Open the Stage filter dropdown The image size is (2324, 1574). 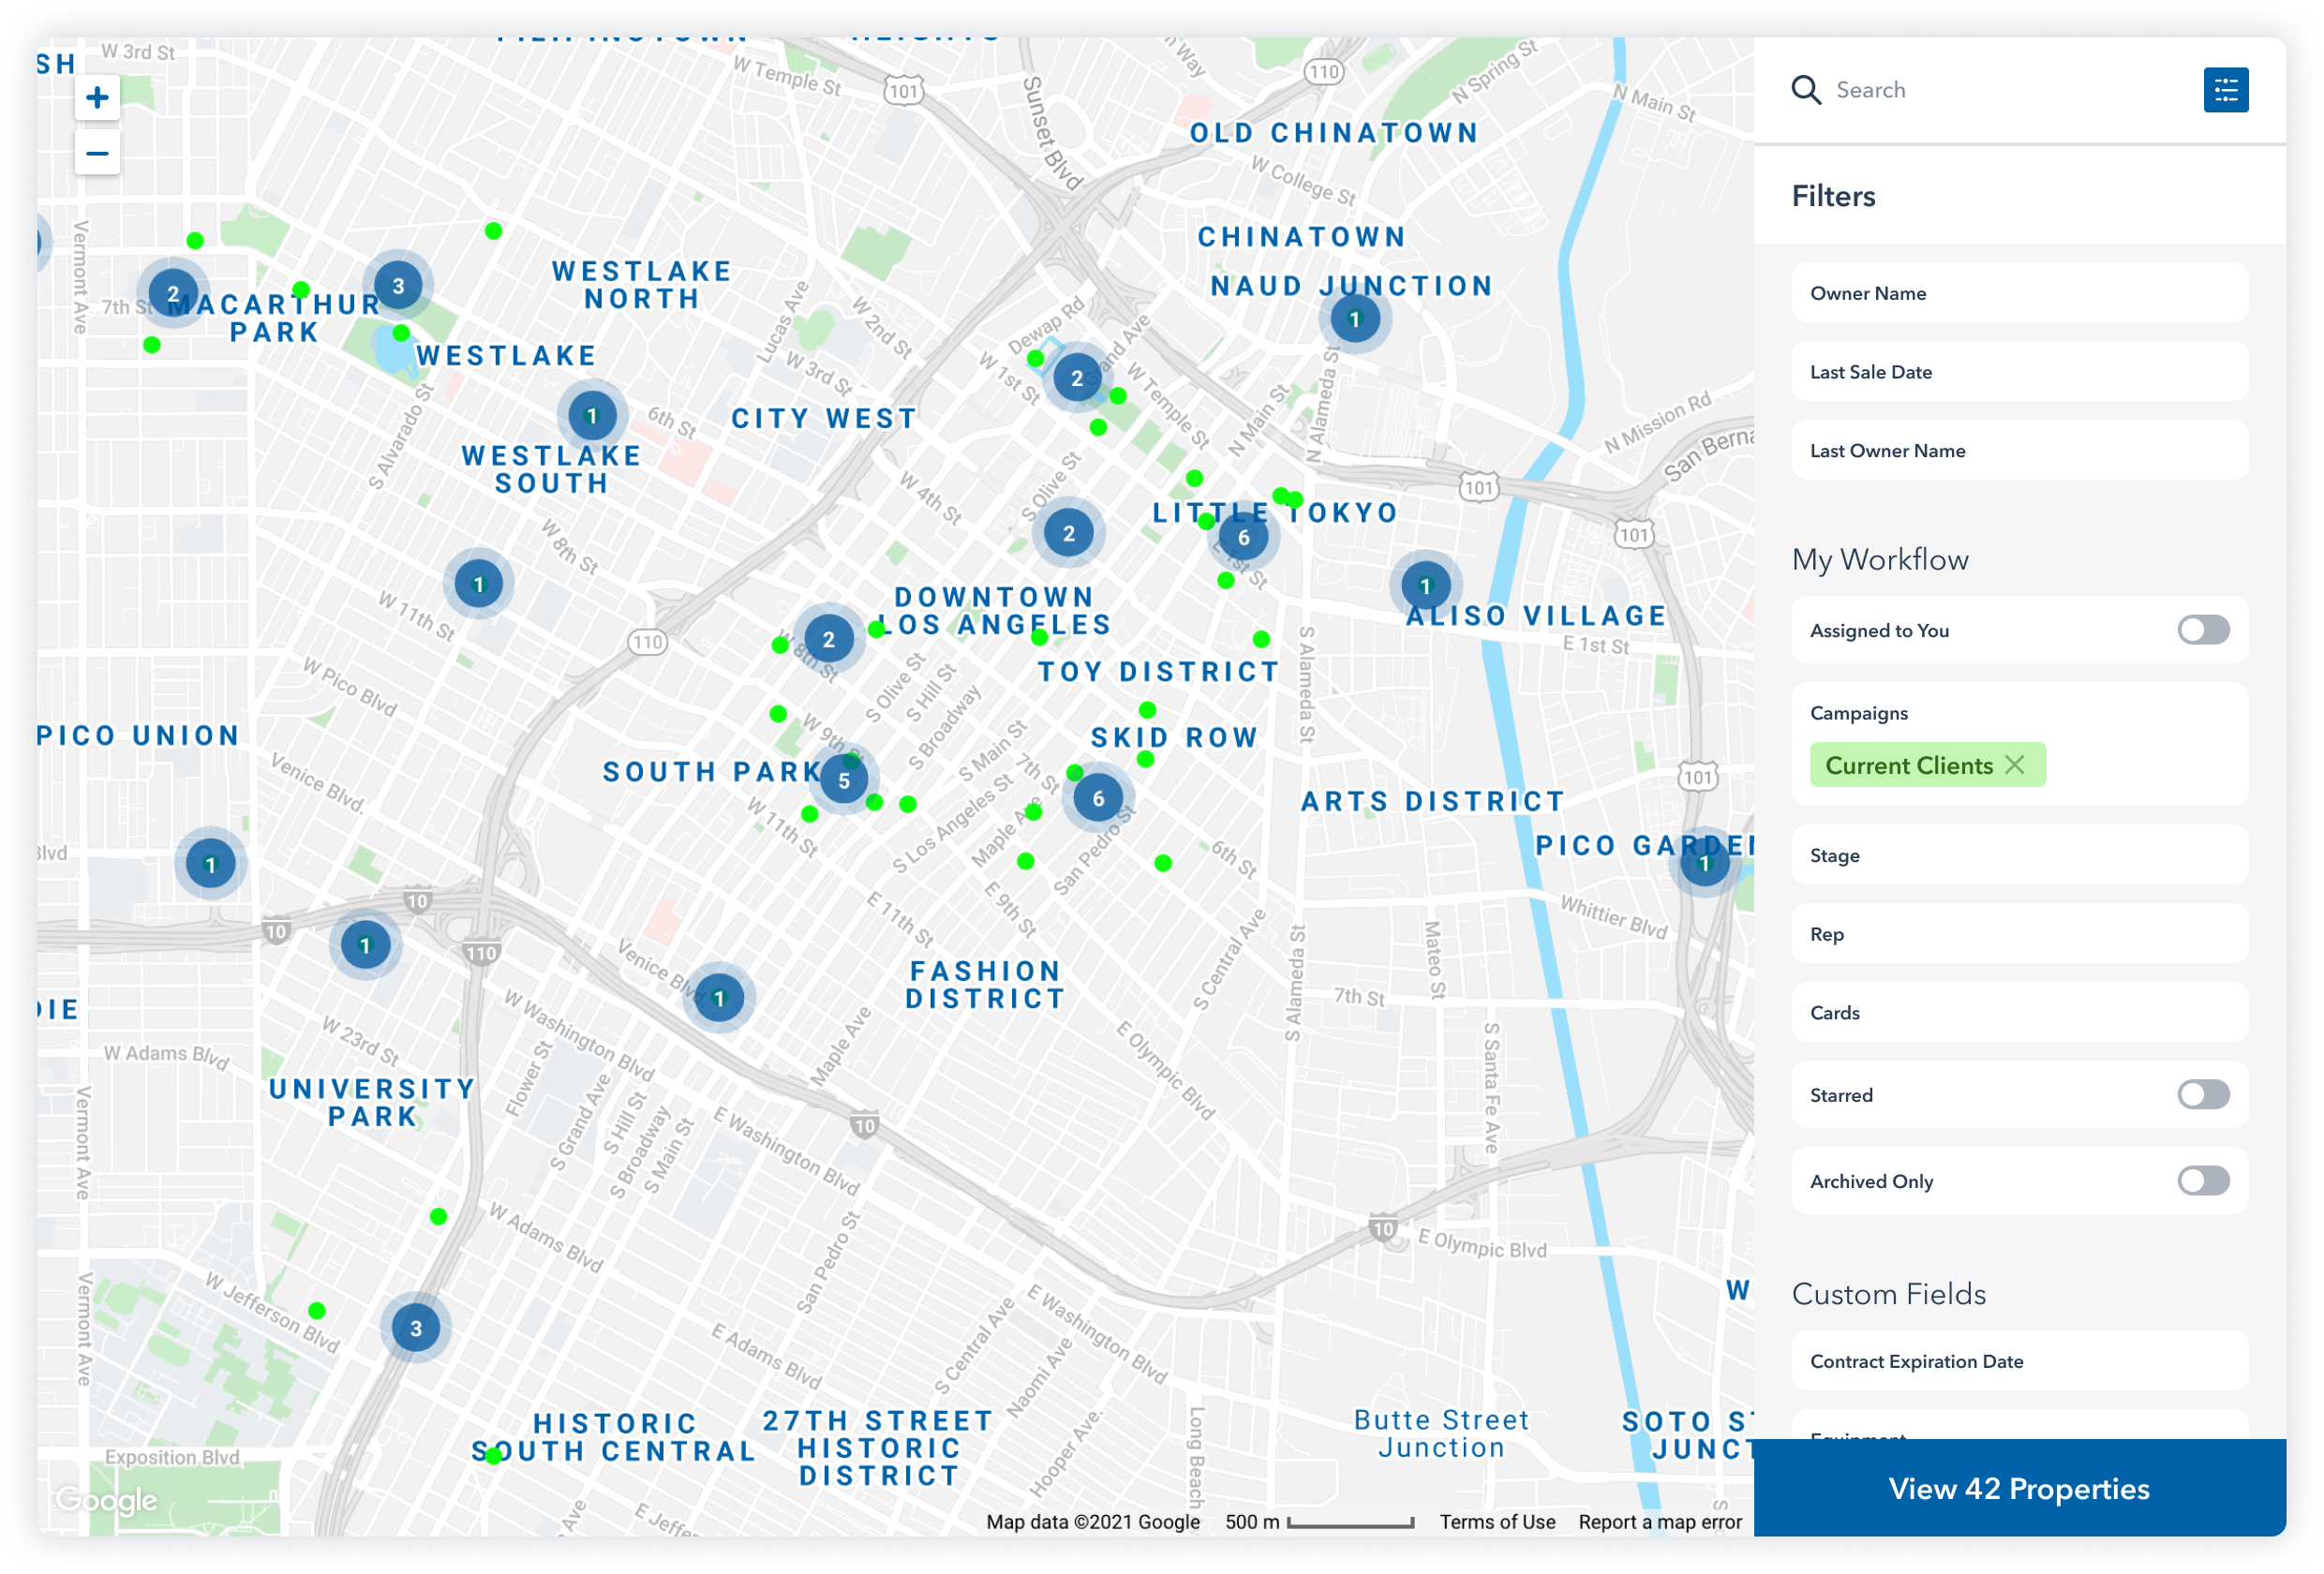pyautogui.click(x=2019, y=855)
